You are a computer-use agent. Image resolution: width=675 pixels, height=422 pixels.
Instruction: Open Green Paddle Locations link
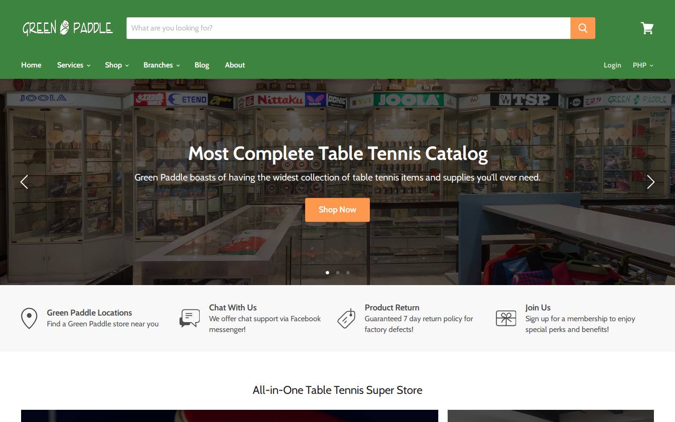pos(89,313)
